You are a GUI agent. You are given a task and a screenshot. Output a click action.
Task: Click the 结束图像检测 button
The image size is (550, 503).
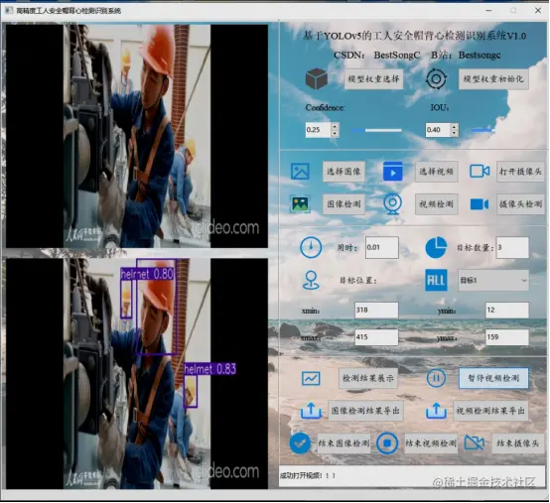(344, 443)
